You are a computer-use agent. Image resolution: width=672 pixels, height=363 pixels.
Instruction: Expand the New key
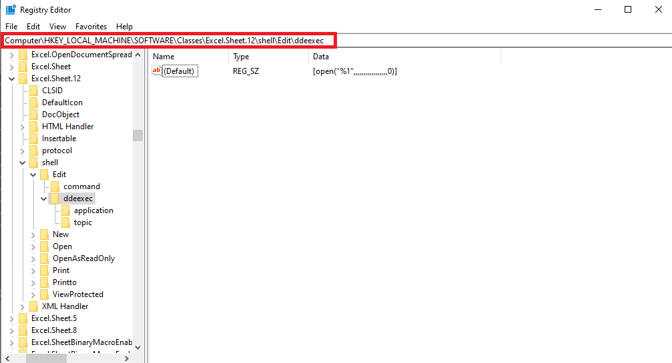coord(33,234)
